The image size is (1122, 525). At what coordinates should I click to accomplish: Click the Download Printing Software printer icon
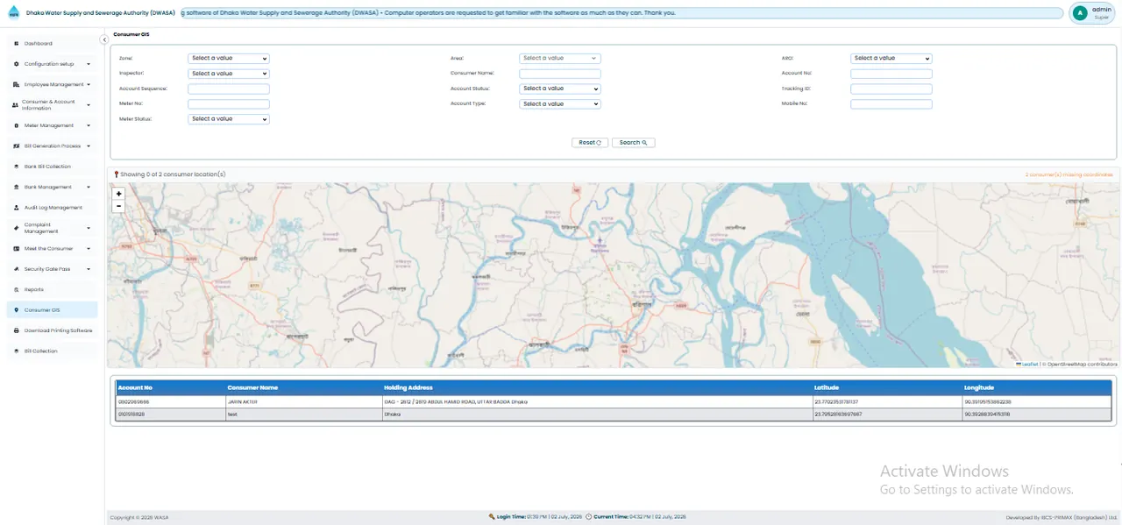(16, 330)
